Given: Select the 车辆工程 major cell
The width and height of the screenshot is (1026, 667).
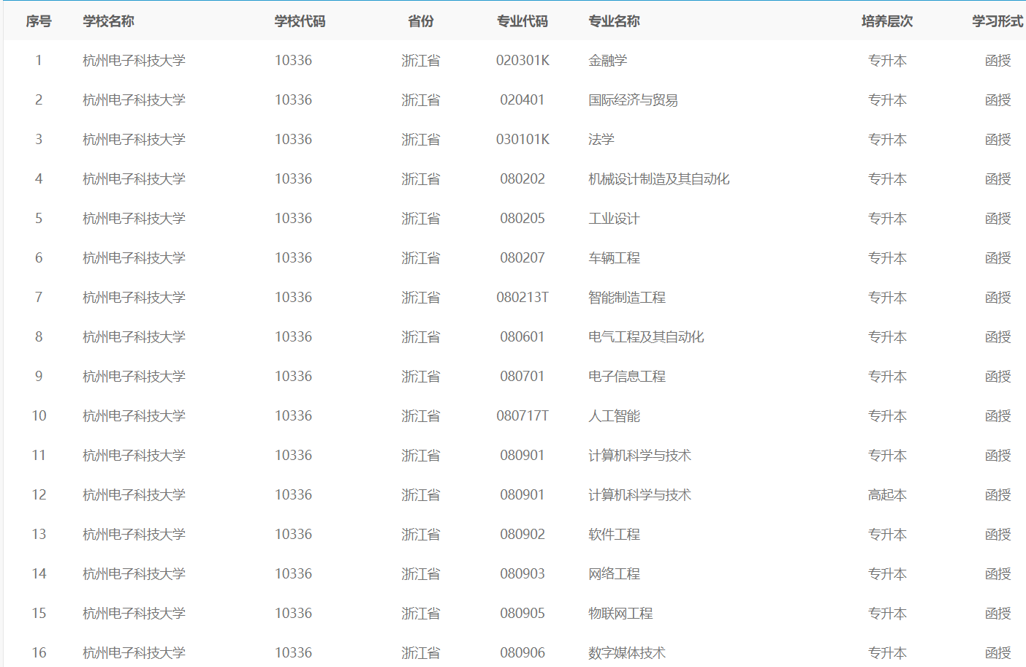Looking at the screenshot, I should [x=614, y=258].
